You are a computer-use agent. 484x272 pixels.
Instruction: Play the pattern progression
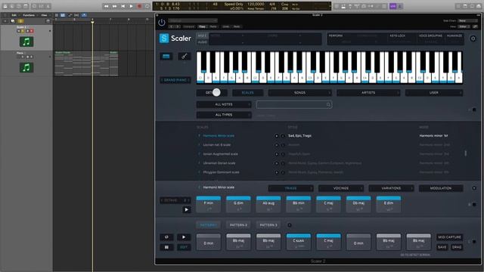184,237
